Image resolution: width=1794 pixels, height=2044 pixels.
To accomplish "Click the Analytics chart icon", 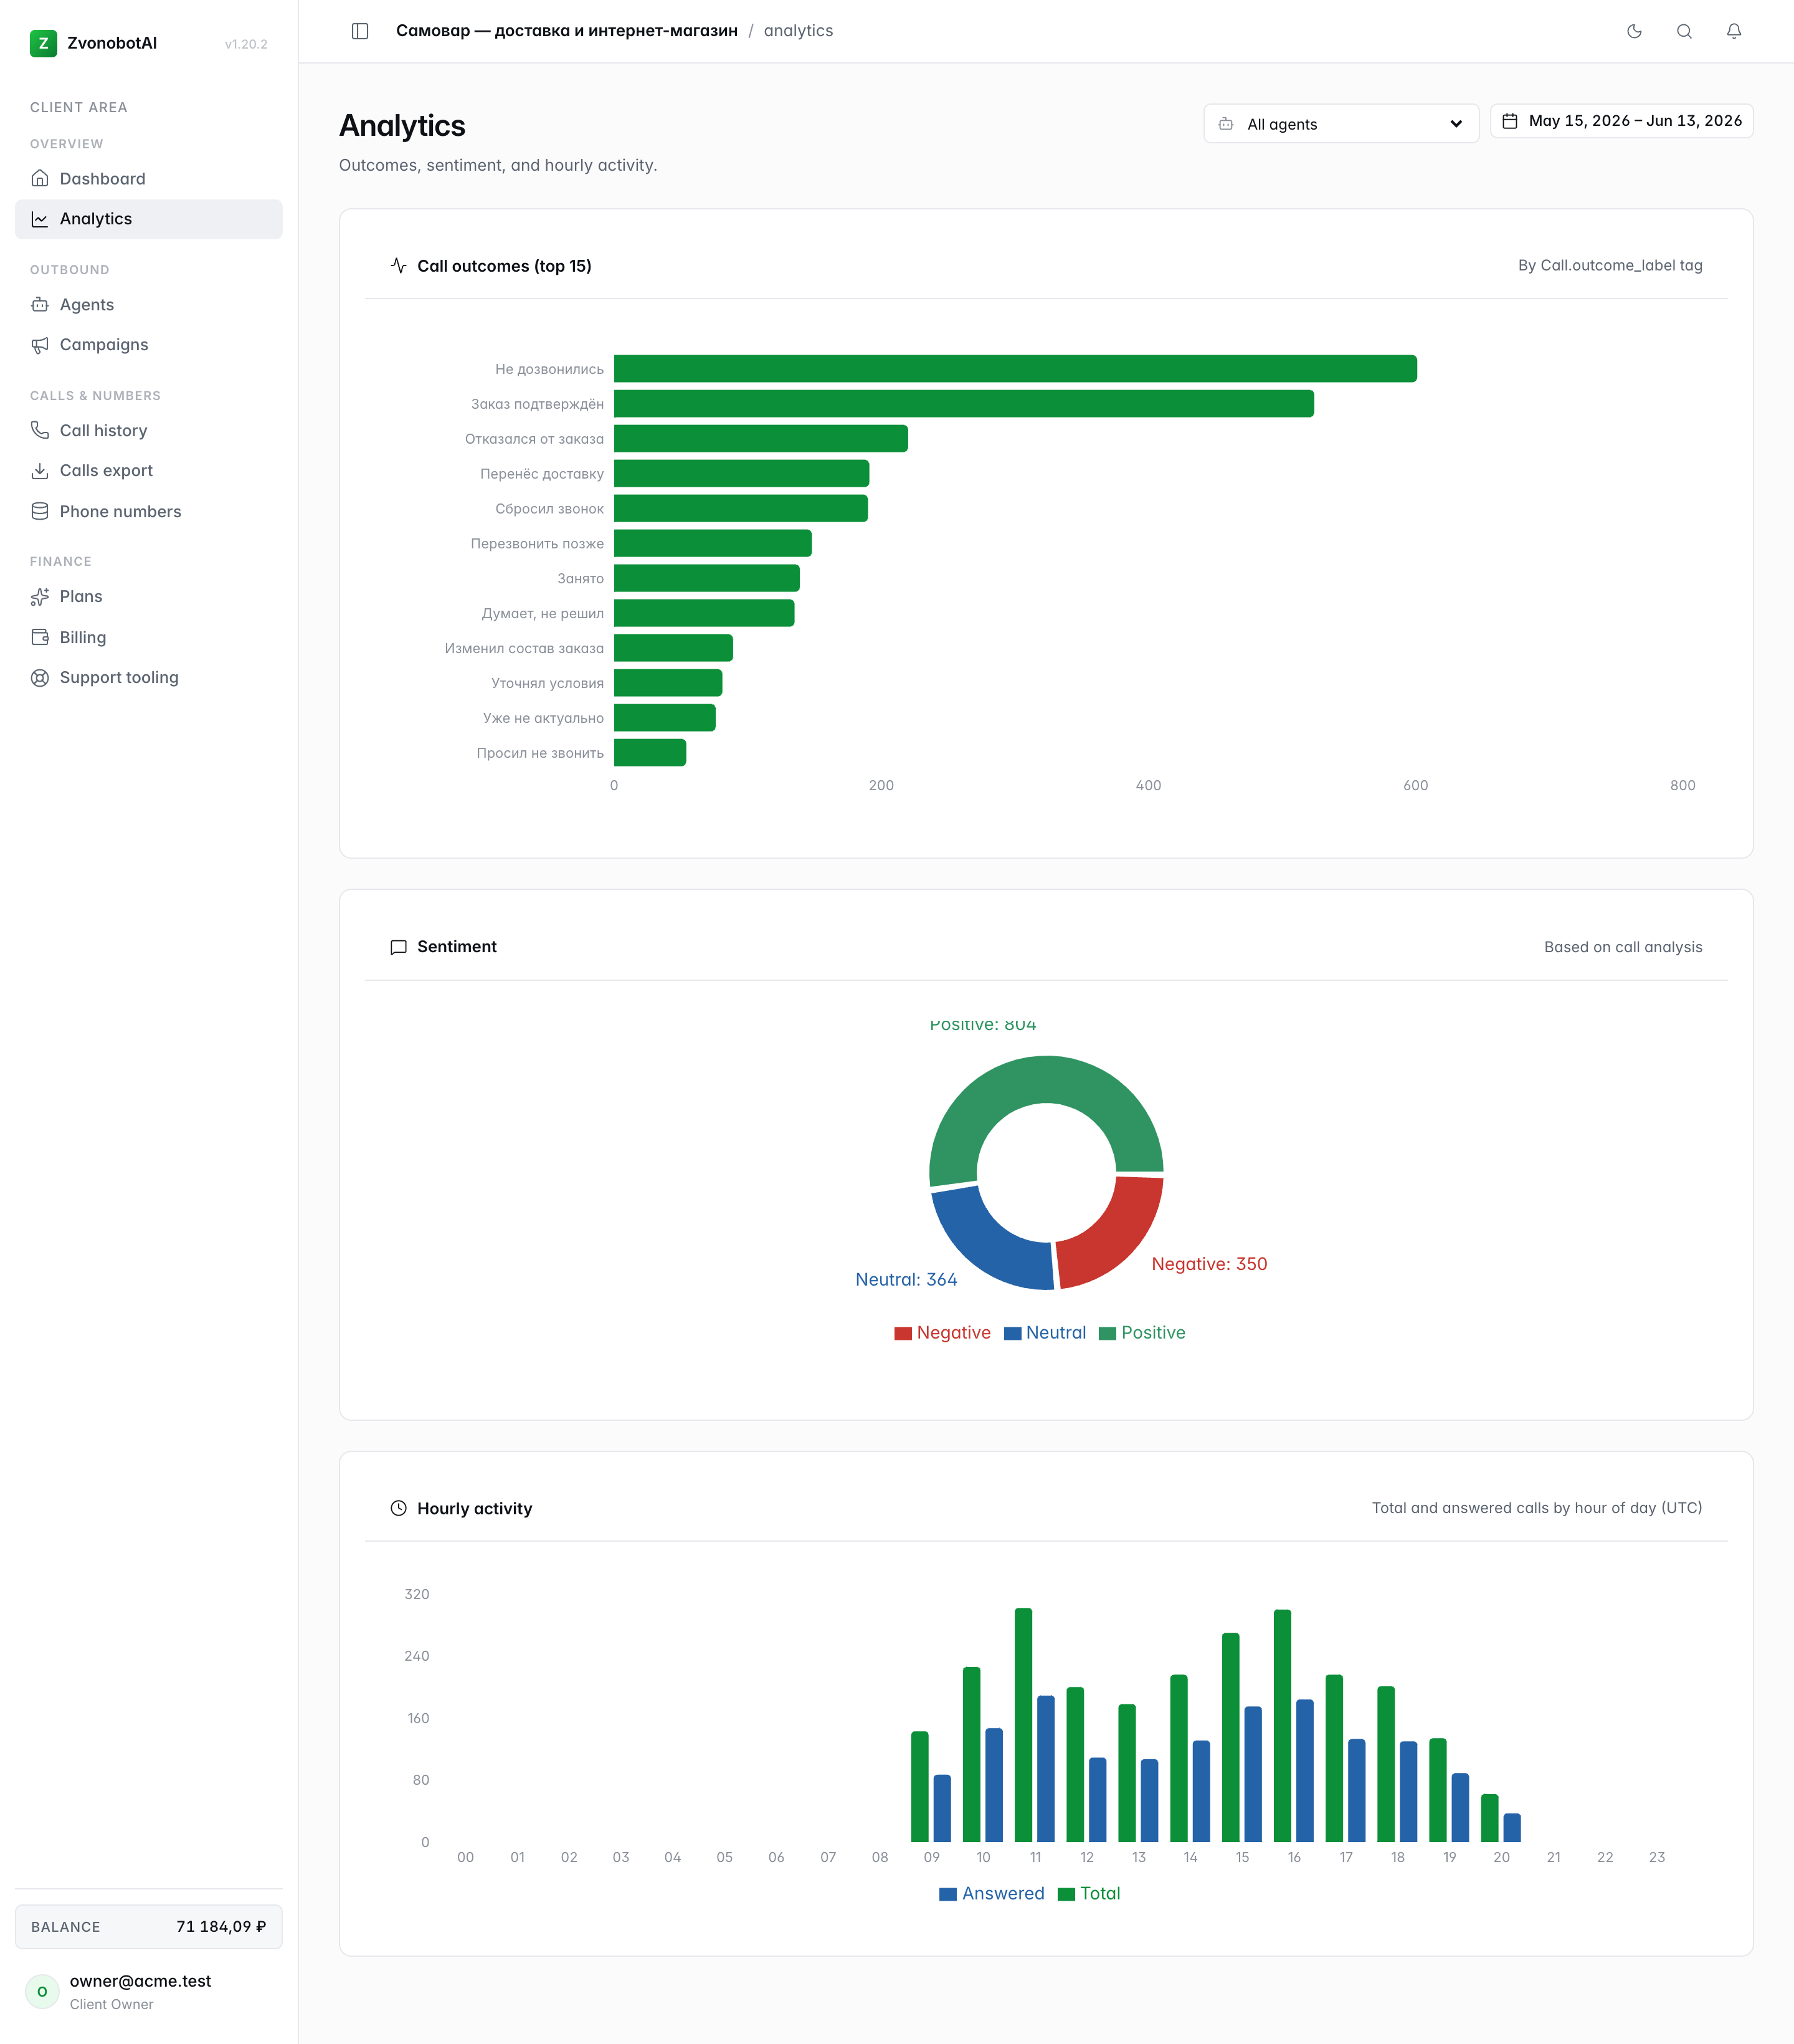I will pos(40,219).
